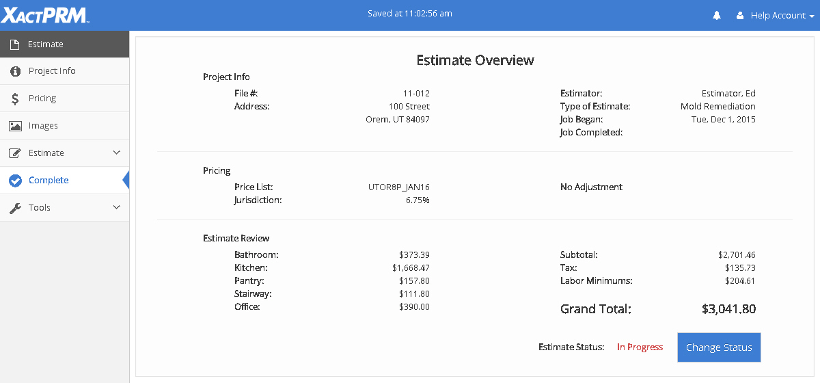The image size is (820, 383).
Task: Select Project Info in the sidebar
Action: click(52, 71)
